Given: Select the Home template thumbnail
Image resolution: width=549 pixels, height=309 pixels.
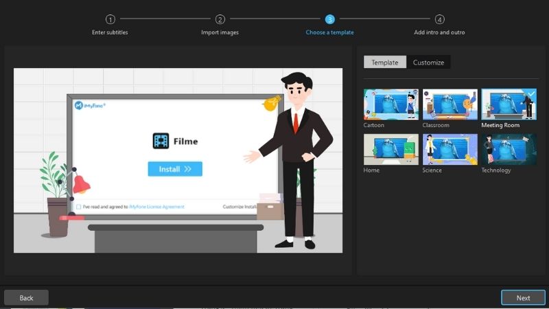Looking at the screenshot, I should (390, 149).
